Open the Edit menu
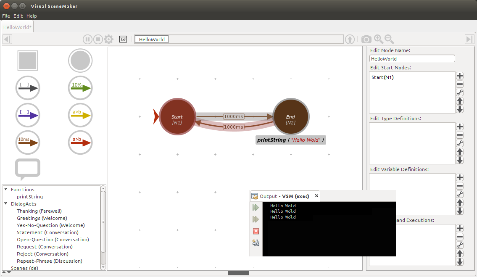 tap(18, 16)
